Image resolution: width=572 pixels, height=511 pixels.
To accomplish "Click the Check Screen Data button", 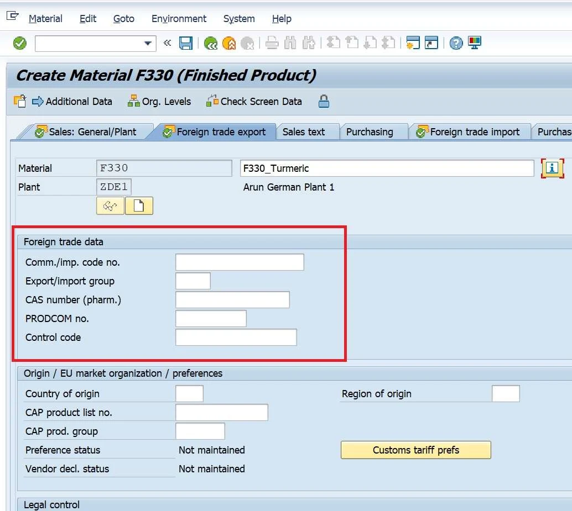I will [254, 101].
